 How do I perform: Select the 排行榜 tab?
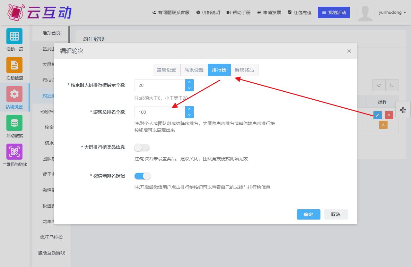point(219,70)
